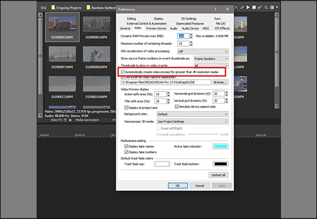
Task: Open Deprecated Features tab
Action: pyautogui.click(x=190, y=23)
